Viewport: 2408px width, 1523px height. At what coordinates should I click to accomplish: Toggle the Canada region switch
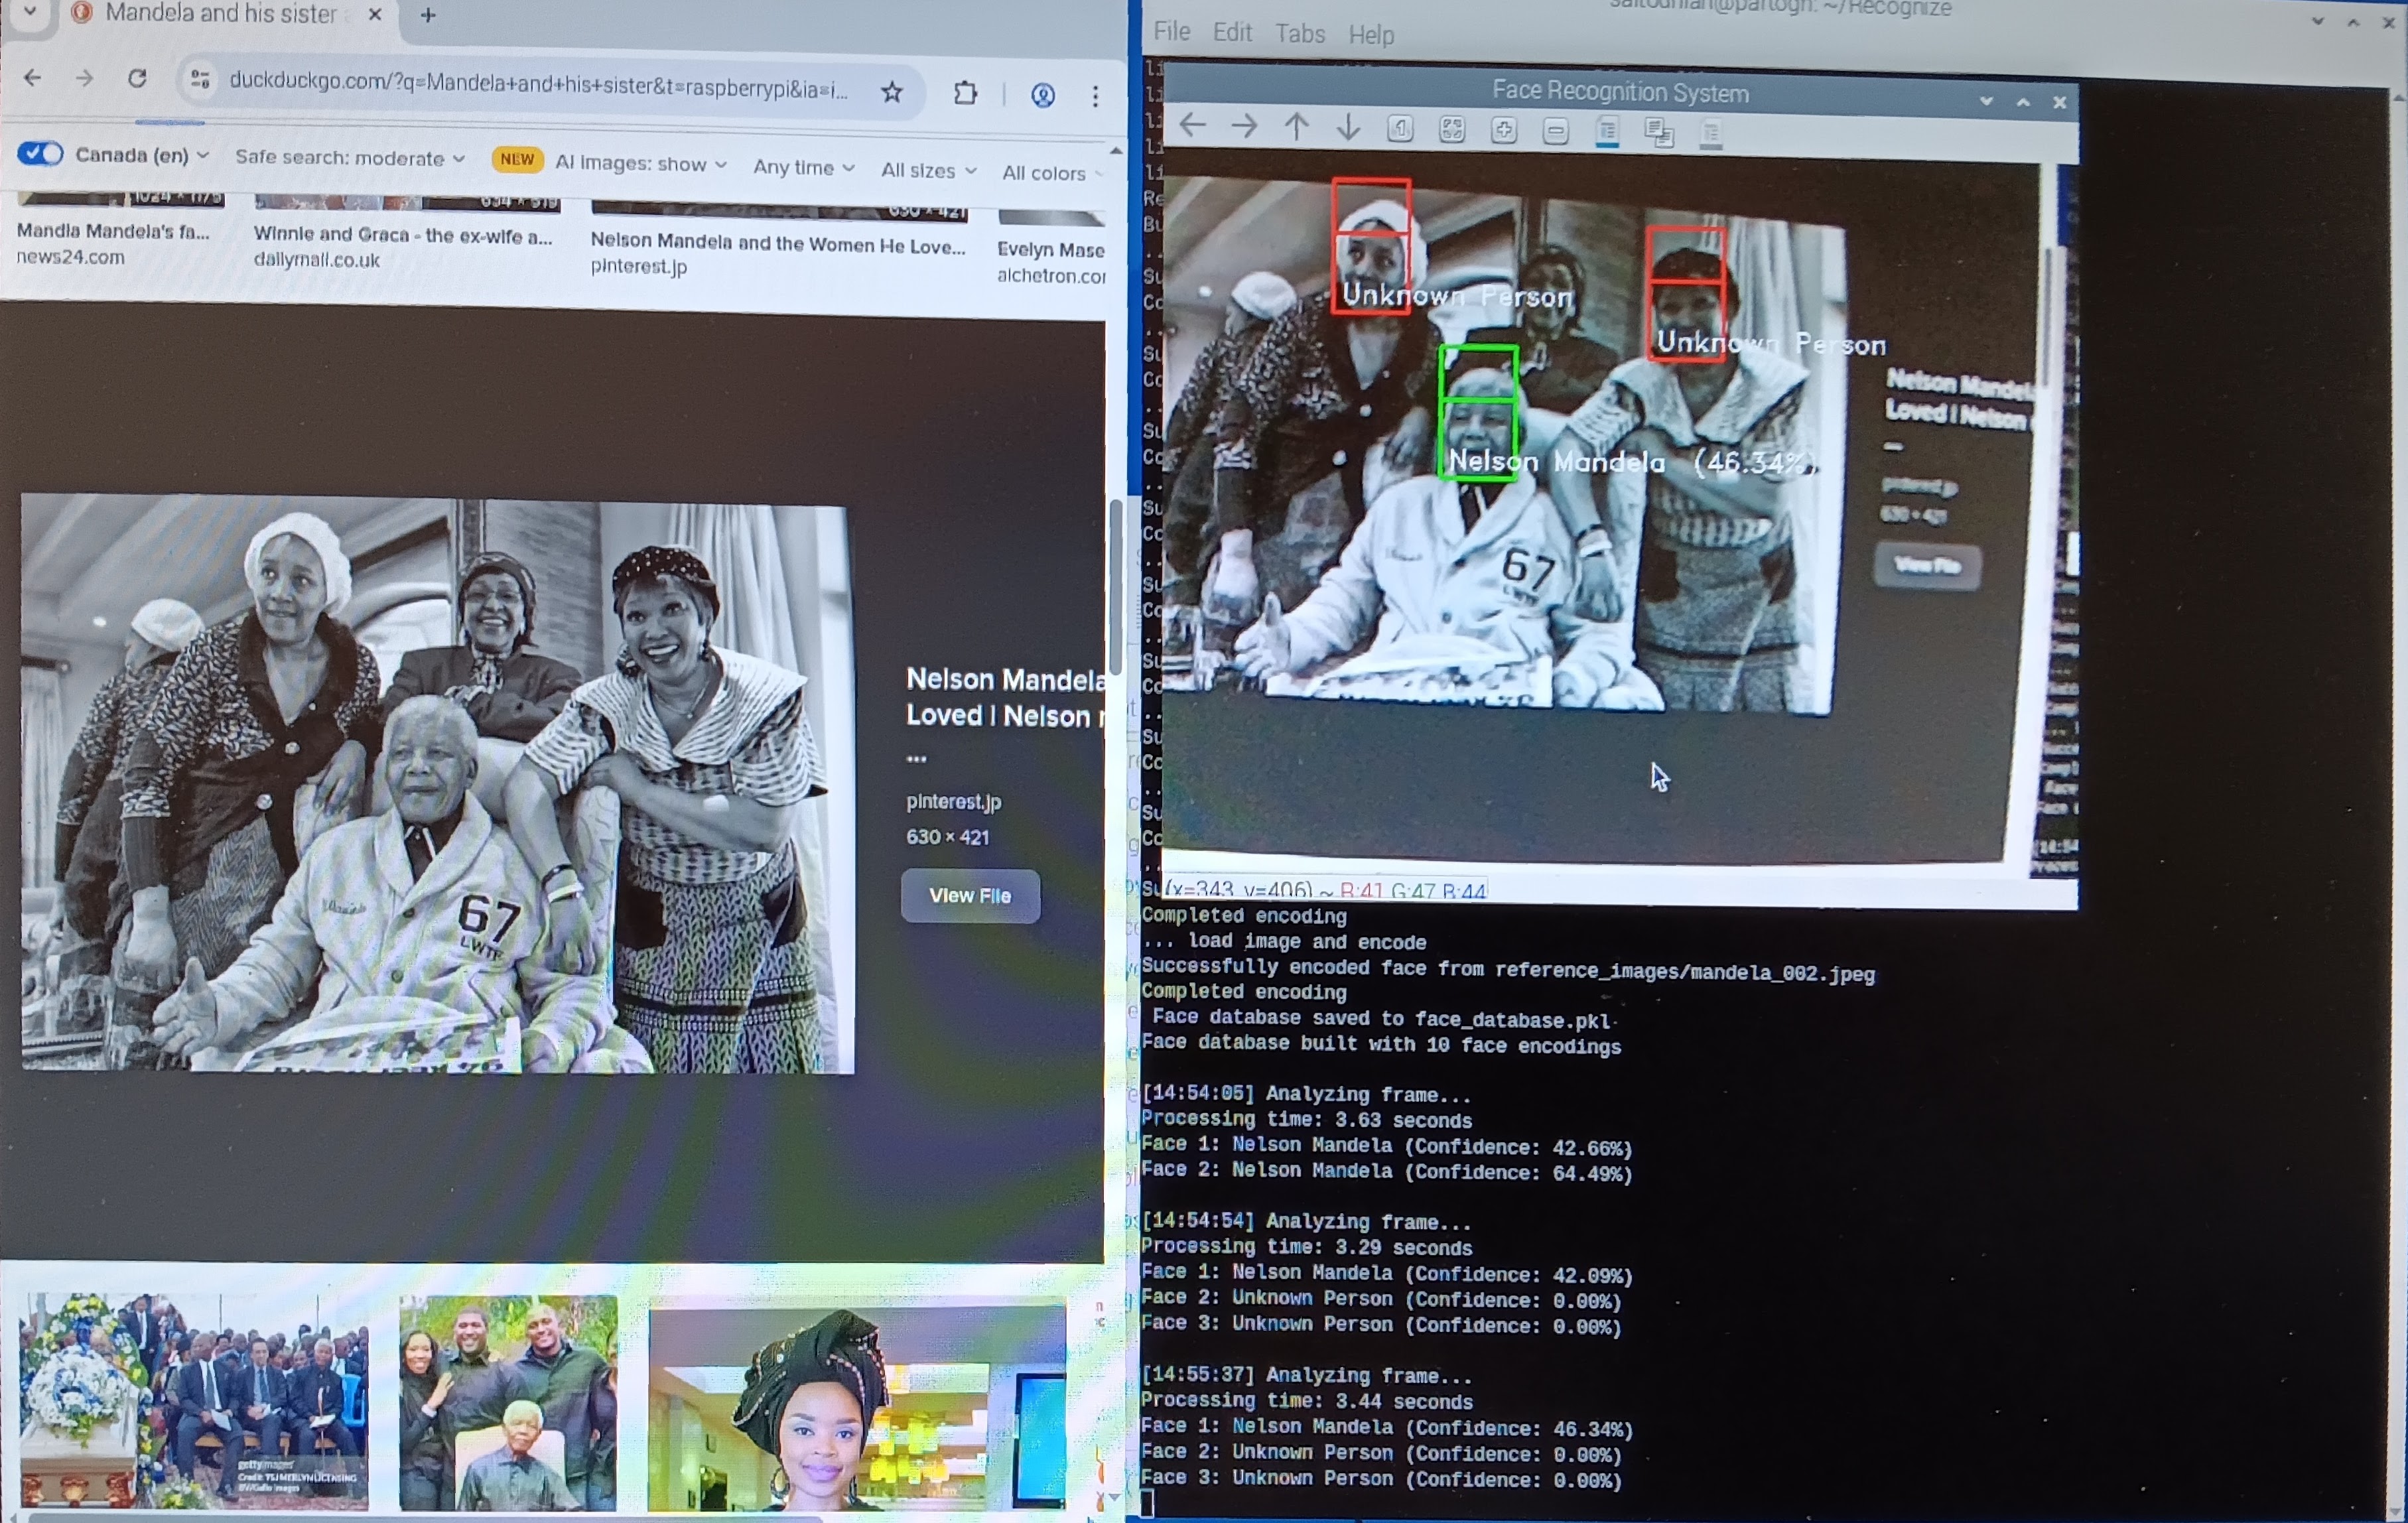[40, 153]
